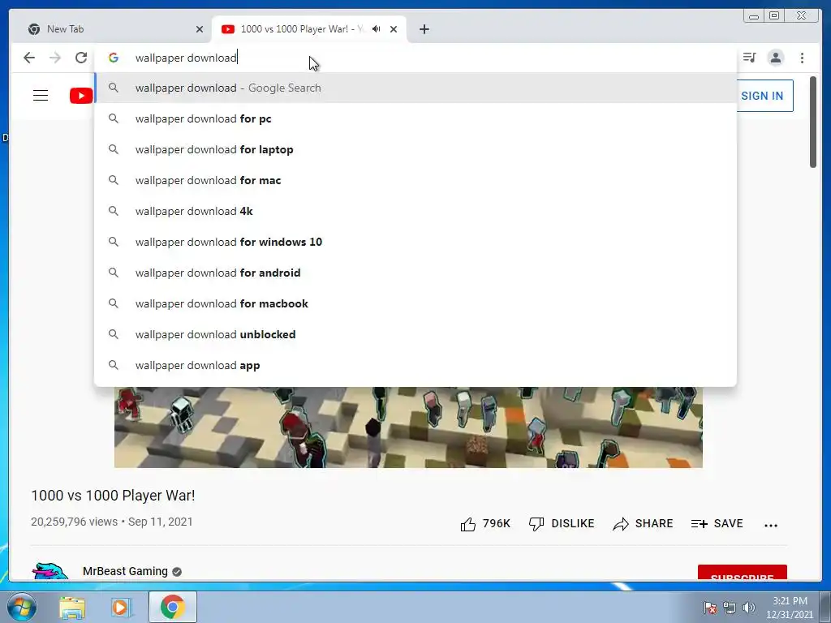The height and width of the screenshot is (623, 831).
Task: Click the DISLIKE thumbs down button
Action: (x=562, y=523)
